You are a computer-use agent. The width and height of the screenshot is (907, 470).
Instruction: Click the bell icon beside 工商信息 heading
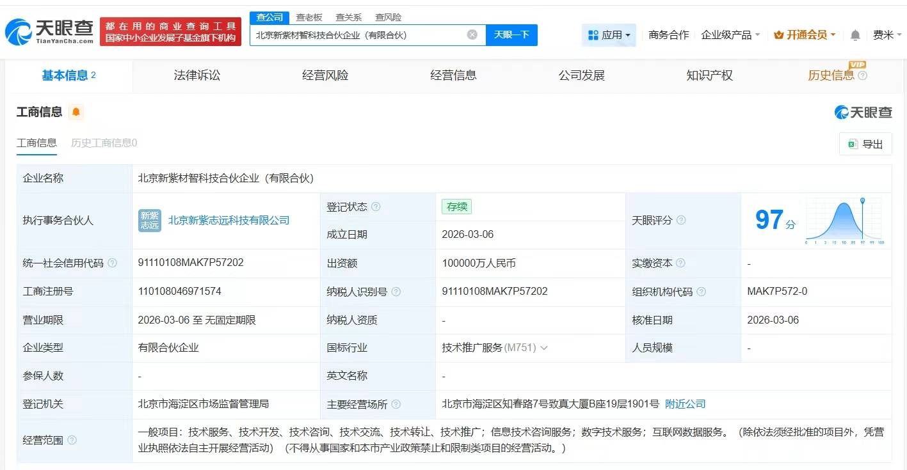point(77,111)
